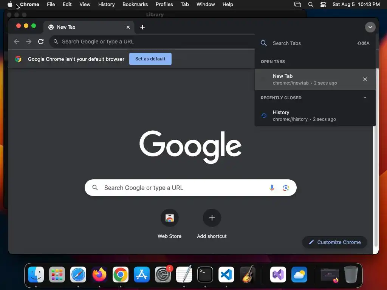Open the History menu
The height and width of the screenshot is (290, 387).
106,5
